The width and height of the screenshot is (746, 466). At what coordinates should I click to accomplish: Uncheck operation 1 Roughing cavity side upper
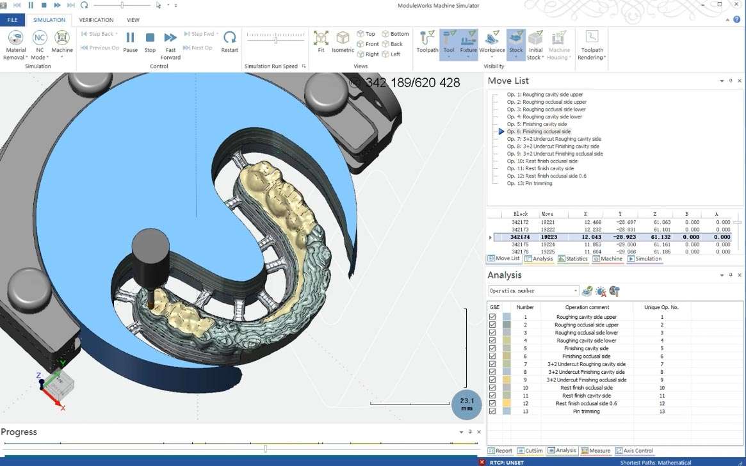[x=492, y=317]
